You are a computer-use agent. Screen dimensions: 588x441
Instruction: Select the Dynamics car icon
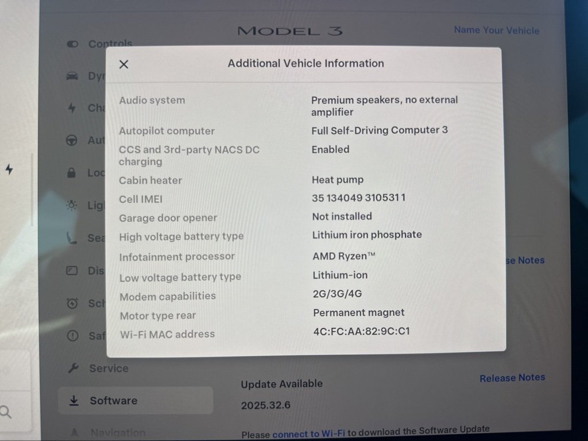[72, 76]
